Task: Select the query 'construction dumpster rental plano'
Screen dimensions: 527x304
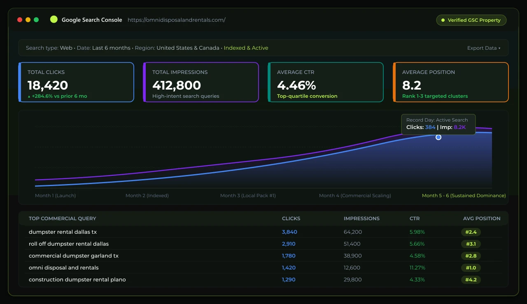Action: 77,280
